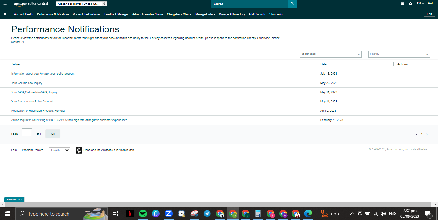Click the Help link in header
This screenshot has height=220, width=438.
(x=431, y=4)
